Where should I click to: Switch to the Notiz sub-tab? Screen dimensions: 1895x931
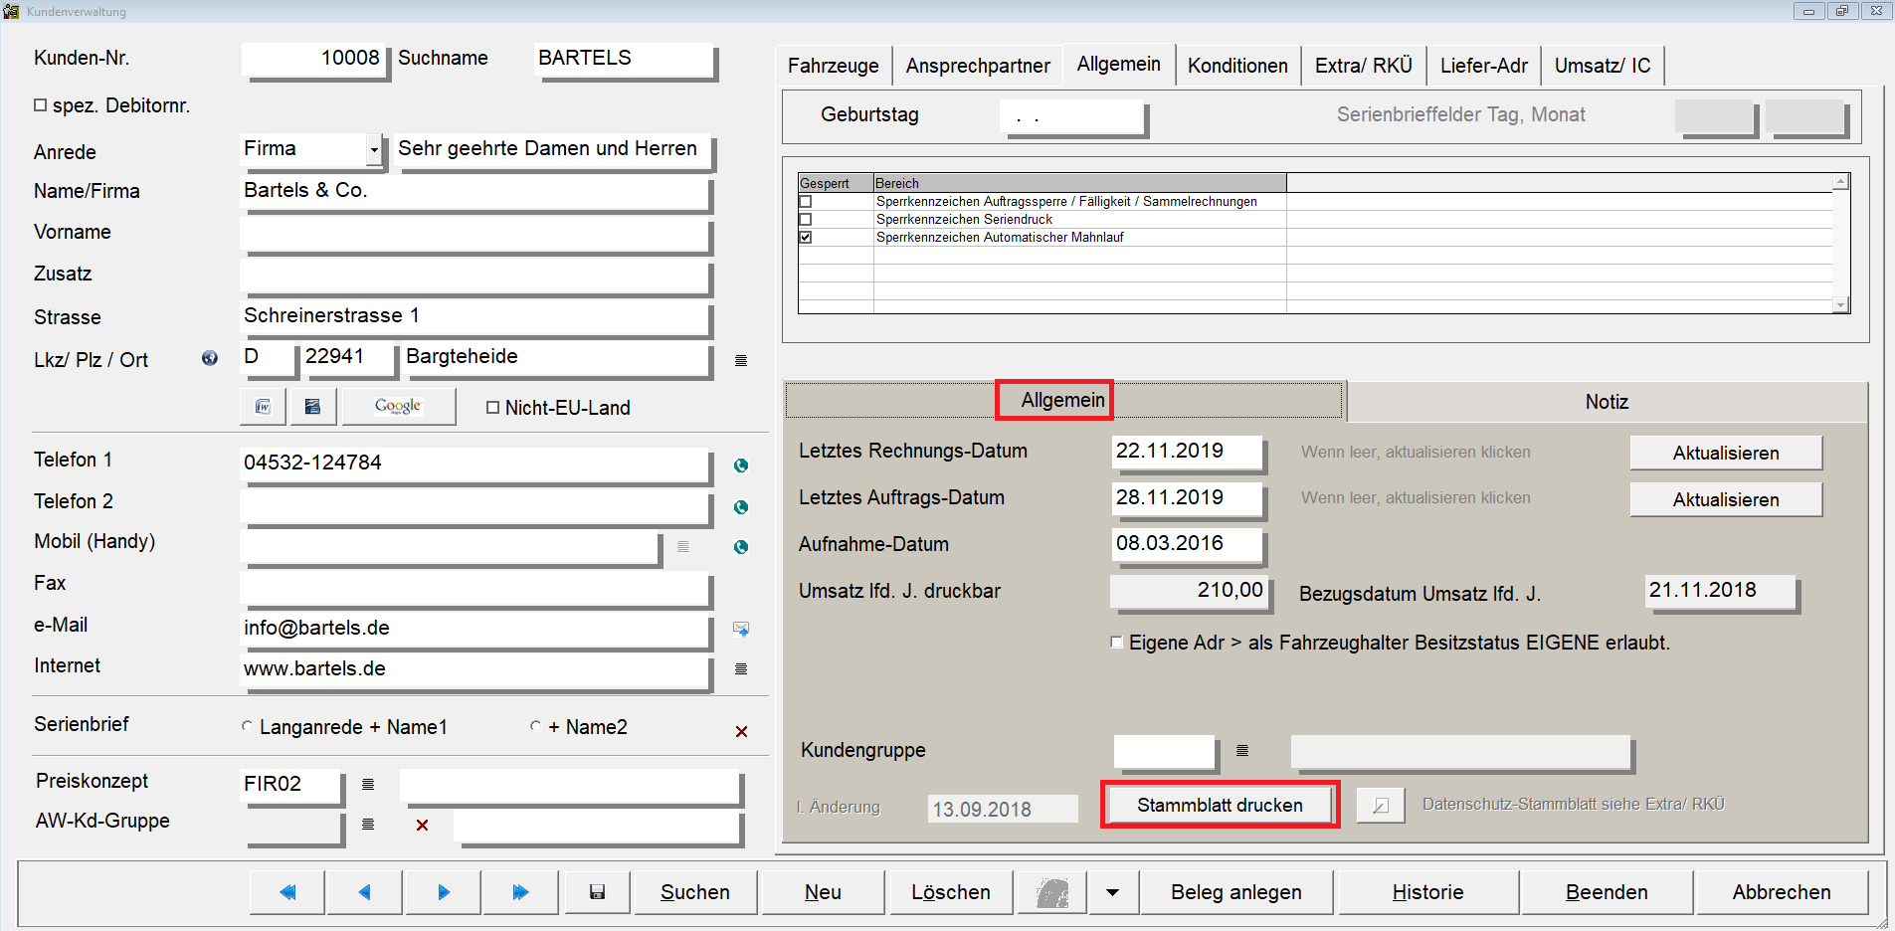tap(1607, 402)
